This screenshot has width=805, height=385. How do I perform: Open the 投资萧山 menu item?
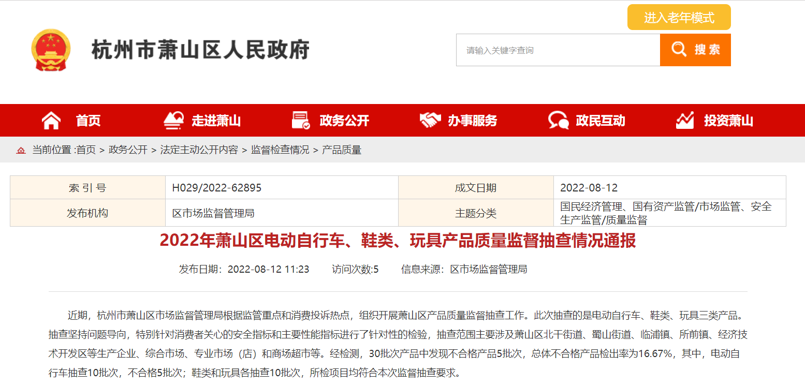coord(728,121)
